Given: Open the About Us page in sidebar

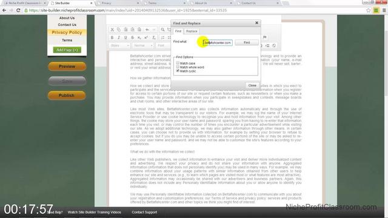Looking at the screenshot, I should click(x=67, y=18).
